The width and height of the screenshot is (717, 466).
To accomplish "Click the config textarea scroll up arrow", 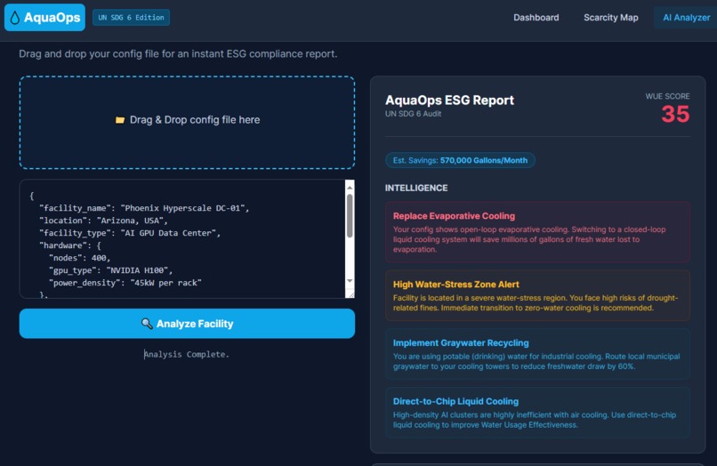I will 350,187.
